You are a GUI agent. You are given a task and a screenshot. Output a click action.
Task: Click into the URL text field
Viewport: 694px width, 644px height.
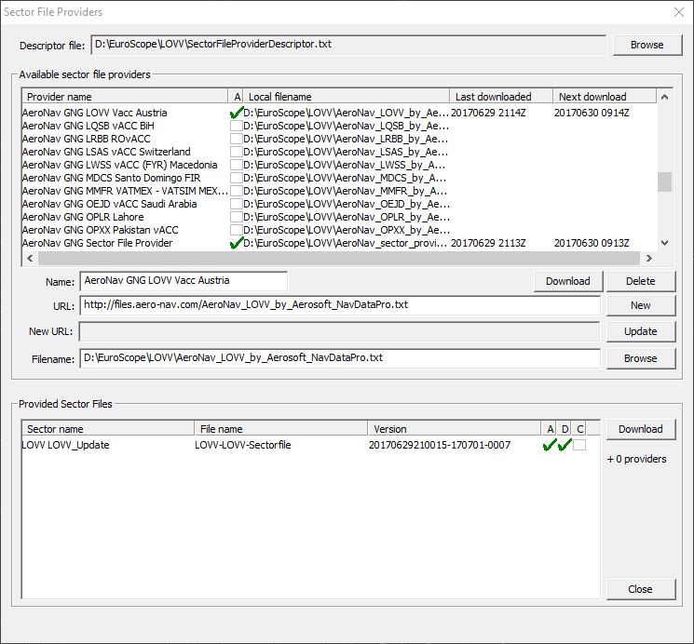pos(339,305)
